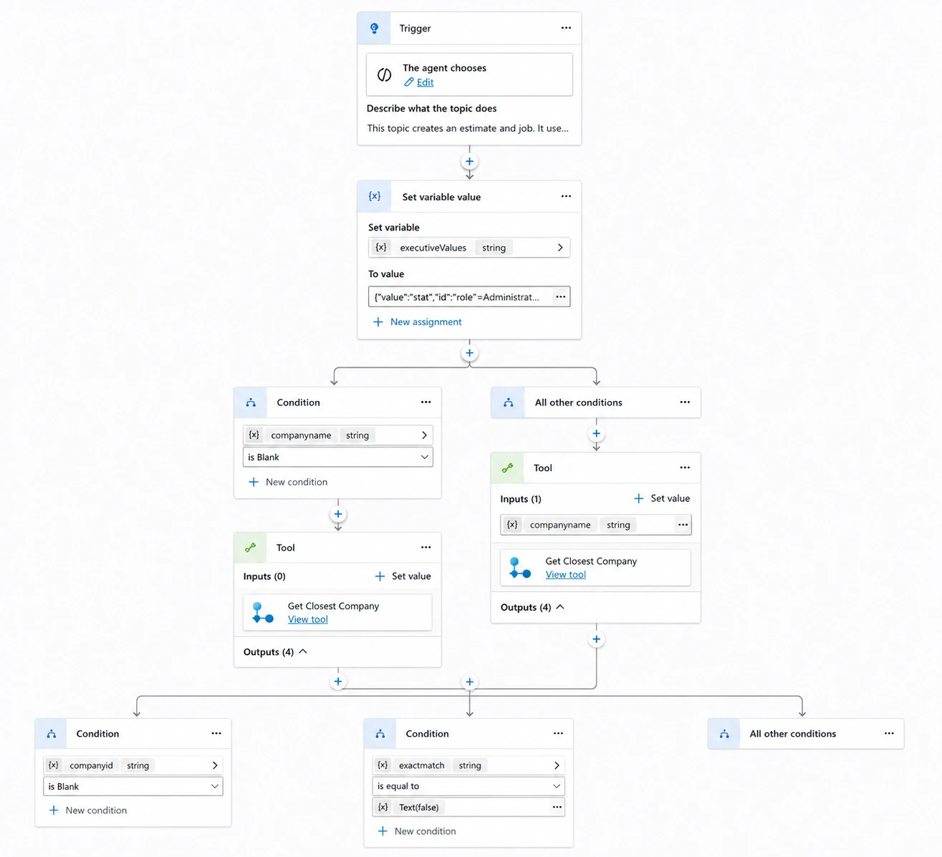Open options for the exactmatch Condition node
This screenshot has width=942, height=857.
point(558,733)
